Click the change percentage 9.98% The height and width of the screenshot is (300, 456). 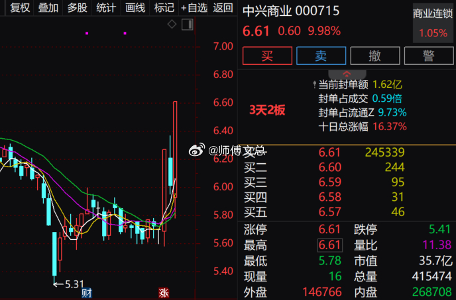point(324,31)
